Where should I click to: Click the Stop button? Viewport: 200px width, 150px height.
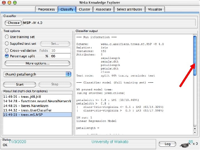click(55, 84)
